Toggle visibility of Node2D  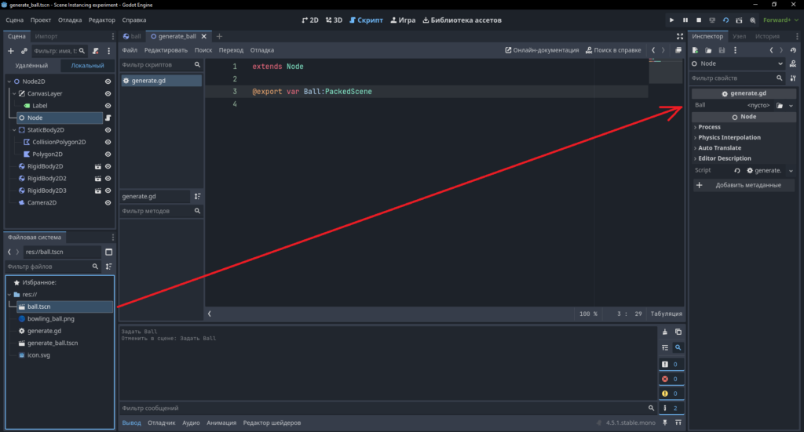tap(108, 82)
